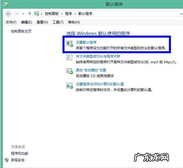The width and height of the screenshot is (183, 168).
Task: Click the 设置默认程序 icon
Action: pyautogui.click(x=70, y=44)
